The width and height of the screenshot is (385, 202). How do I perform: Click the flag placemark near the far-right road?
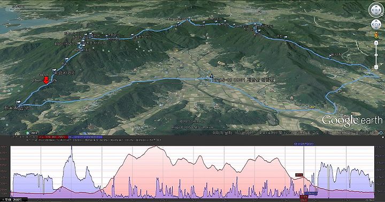[331, 56]
